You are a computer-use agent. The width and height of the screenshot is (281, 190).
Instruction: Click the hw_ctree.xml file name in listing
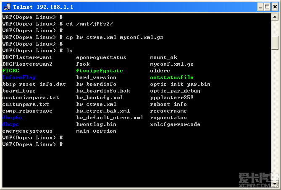[x=96, y=104]
